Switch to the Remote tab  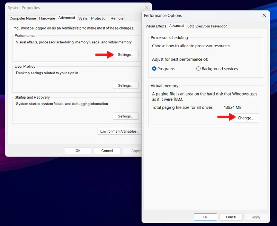point(117,18)
